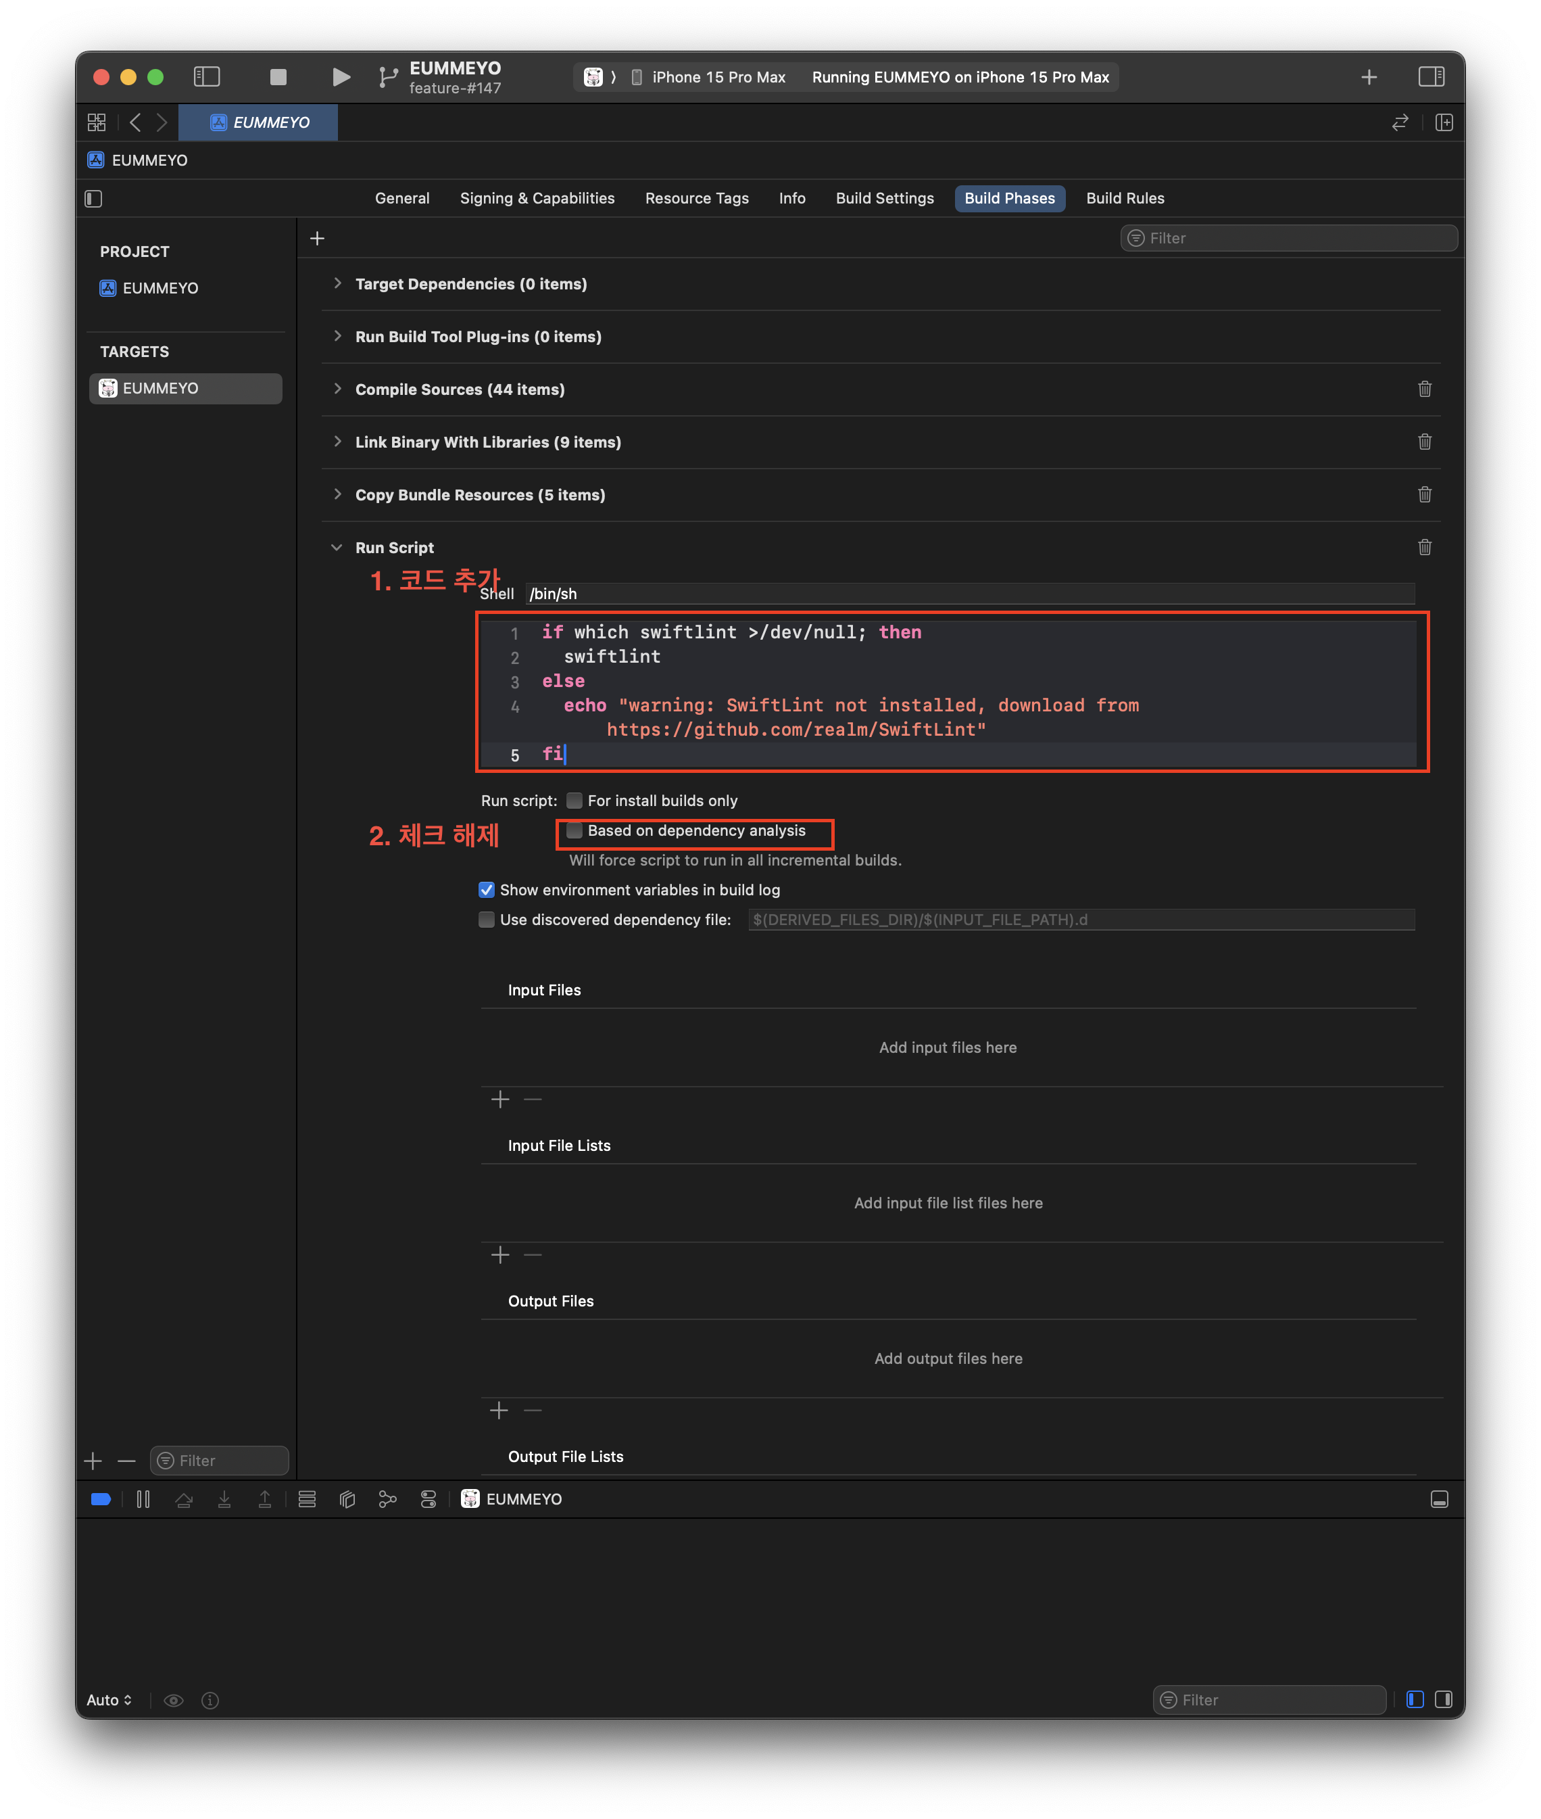Expand Run Build Tool Plug-ins section
Image resolution: width=1541 pixels, height=1819 pixels.
click(x=337, y=335)
